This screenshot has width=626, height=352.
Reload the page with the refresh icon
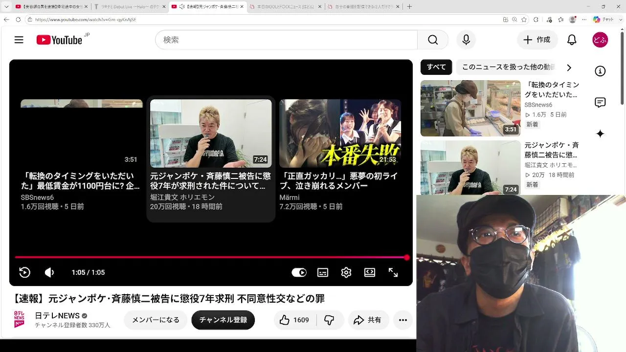pyautogui.click(x=18, y=20)
